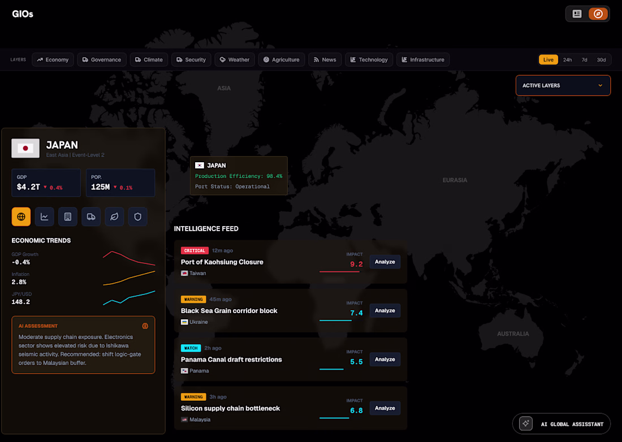Analyze the Black Sea Grain corridor block
Screen dimensions: 622x442
(x=385, y=310)
